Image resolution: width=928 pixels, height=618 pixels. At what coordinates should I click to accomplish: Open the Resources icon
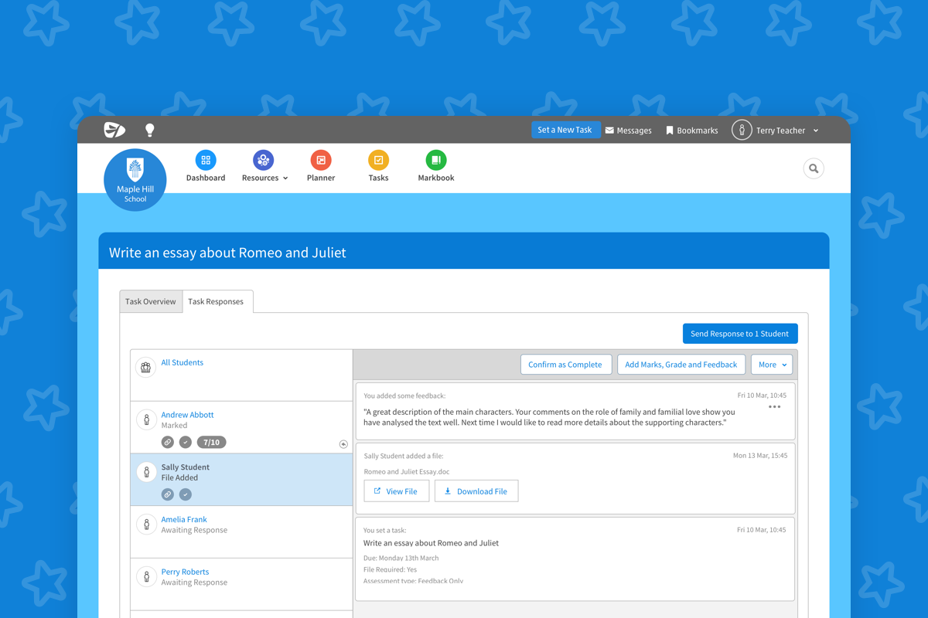(x=263, y=160)
